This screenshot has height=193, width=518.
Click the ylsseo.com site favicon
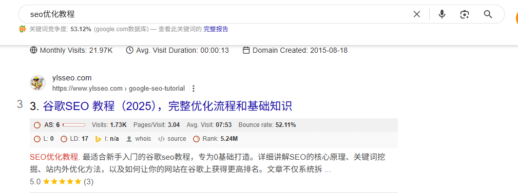coord(37,82)
